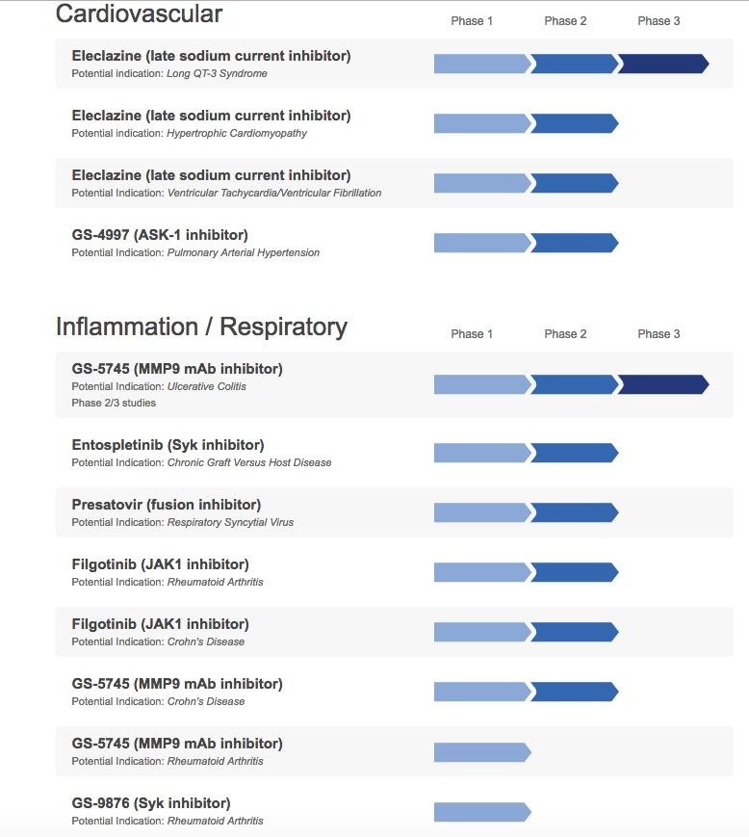The width and height of the screenshot is (749, 837).
Task: Select the Entospletinib (Syk inhibitor) title
Action: pos(168,445)
